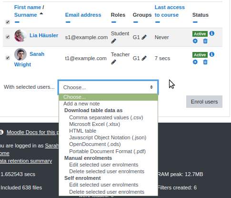231x198 pixels.
Task: Uncheck Sarah Wright's row checkbox
Action: [x=8, y=58]
